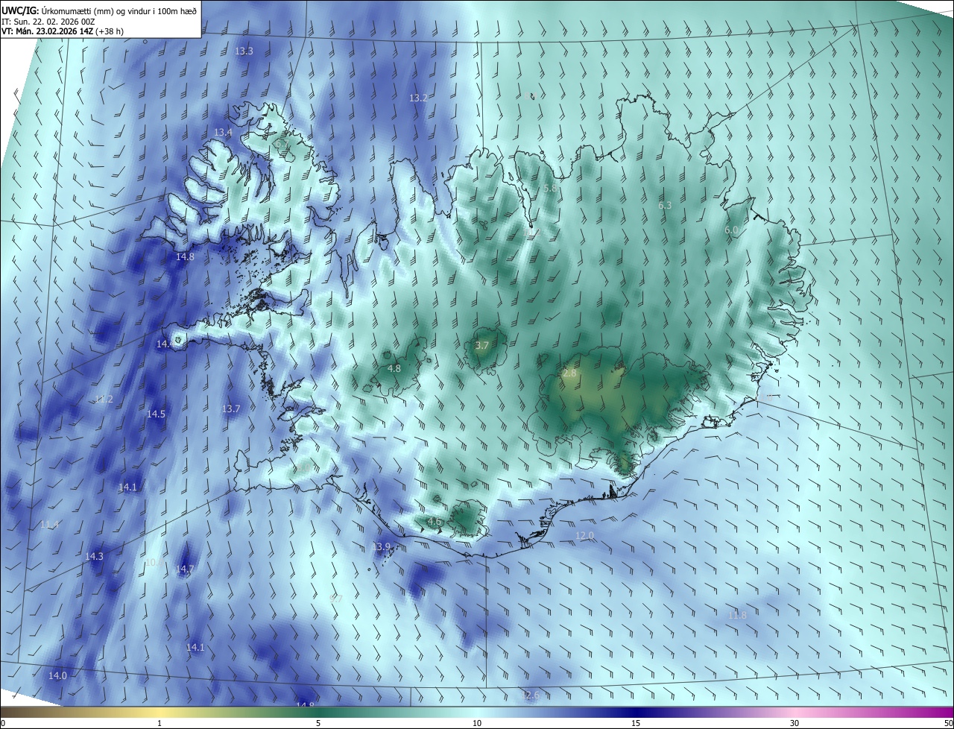Click the 6.3 value label in northeast Iceland
954x729 pixels.
(665, 206)
